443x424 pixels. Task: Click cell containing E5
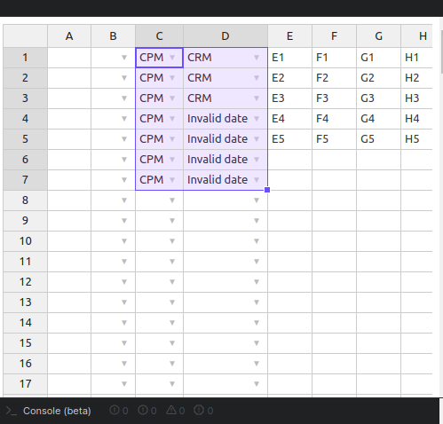289,139
